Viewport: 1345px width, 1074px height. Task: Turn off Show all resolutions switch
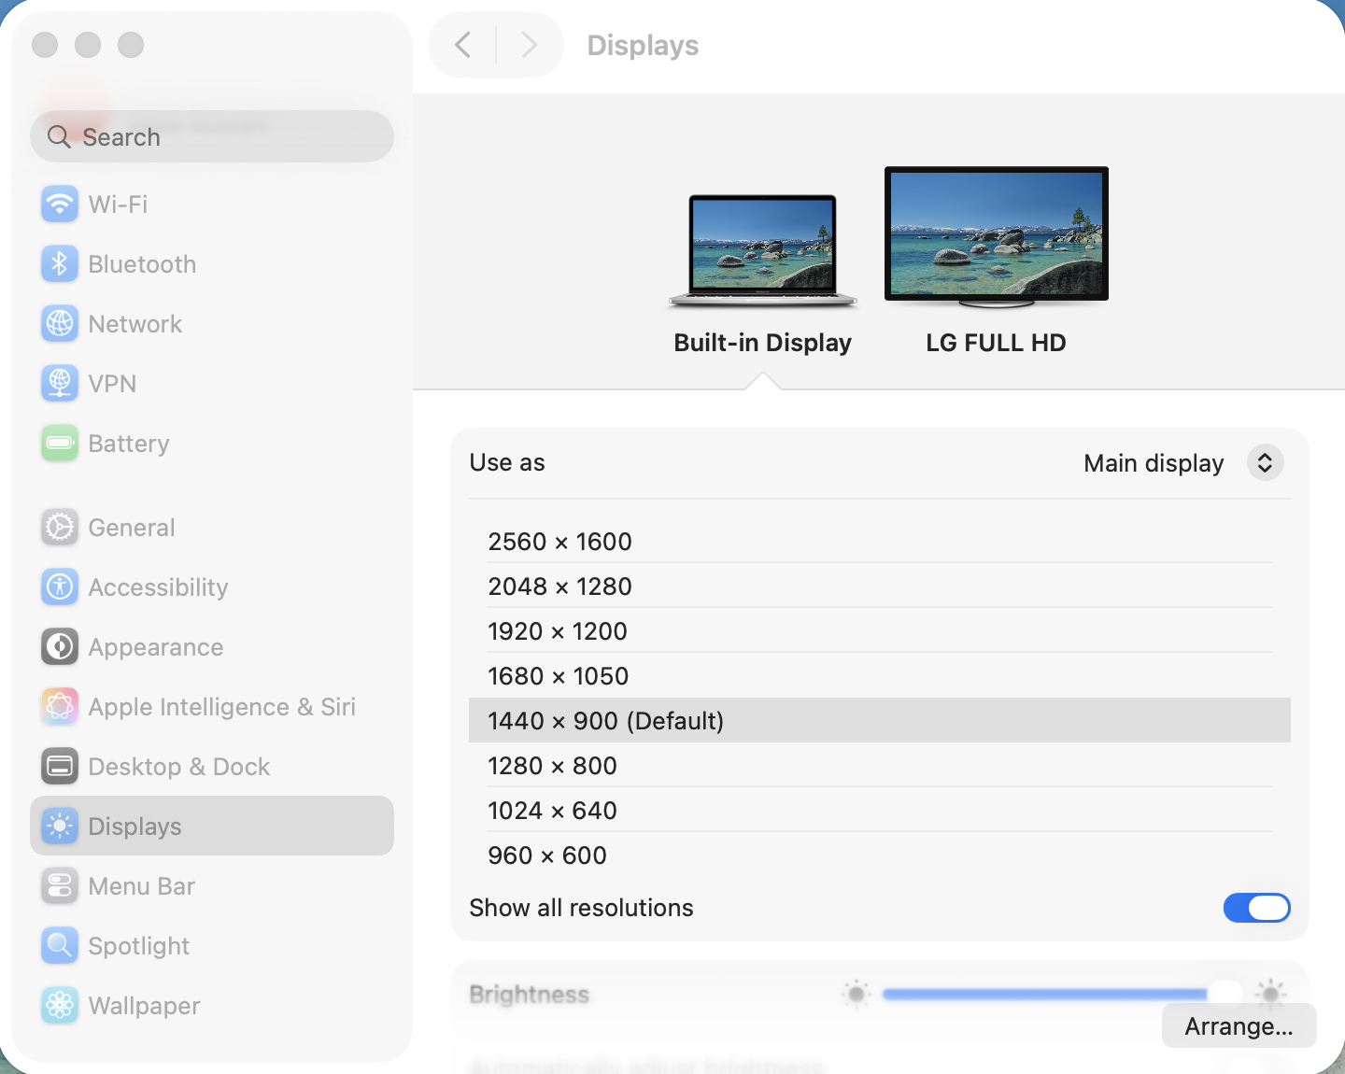[x=1256, y=908]
